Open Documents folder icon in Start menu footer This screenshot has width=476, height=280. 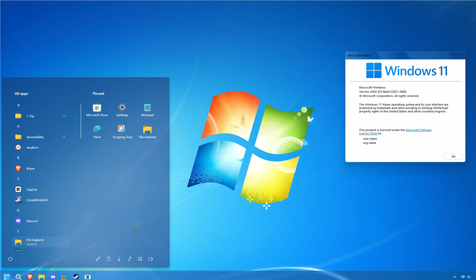click(x=108, y=259)
